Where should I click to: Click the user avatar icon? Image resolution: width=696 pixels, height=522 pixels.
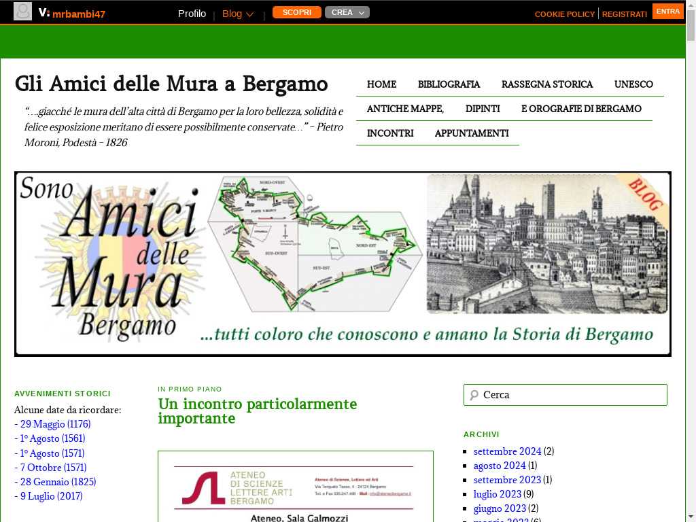(22, 12)
